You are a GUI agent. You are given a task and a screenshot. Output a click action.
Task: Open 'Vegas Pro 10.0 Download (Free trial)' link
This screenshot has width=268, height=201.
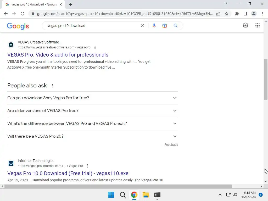tap(68, 173)
